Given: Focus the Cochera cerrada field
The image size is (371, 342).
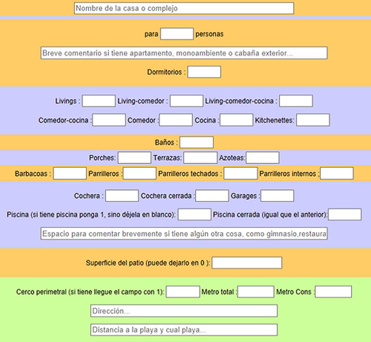Looking at the screenshot, I should coord(212,196).
